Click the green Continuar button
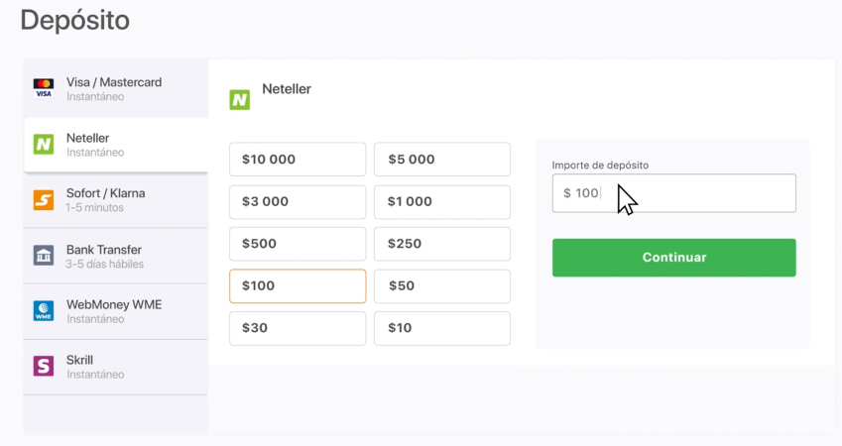The height and width of the screenshot is (446, 842). [x=674, y=258]
